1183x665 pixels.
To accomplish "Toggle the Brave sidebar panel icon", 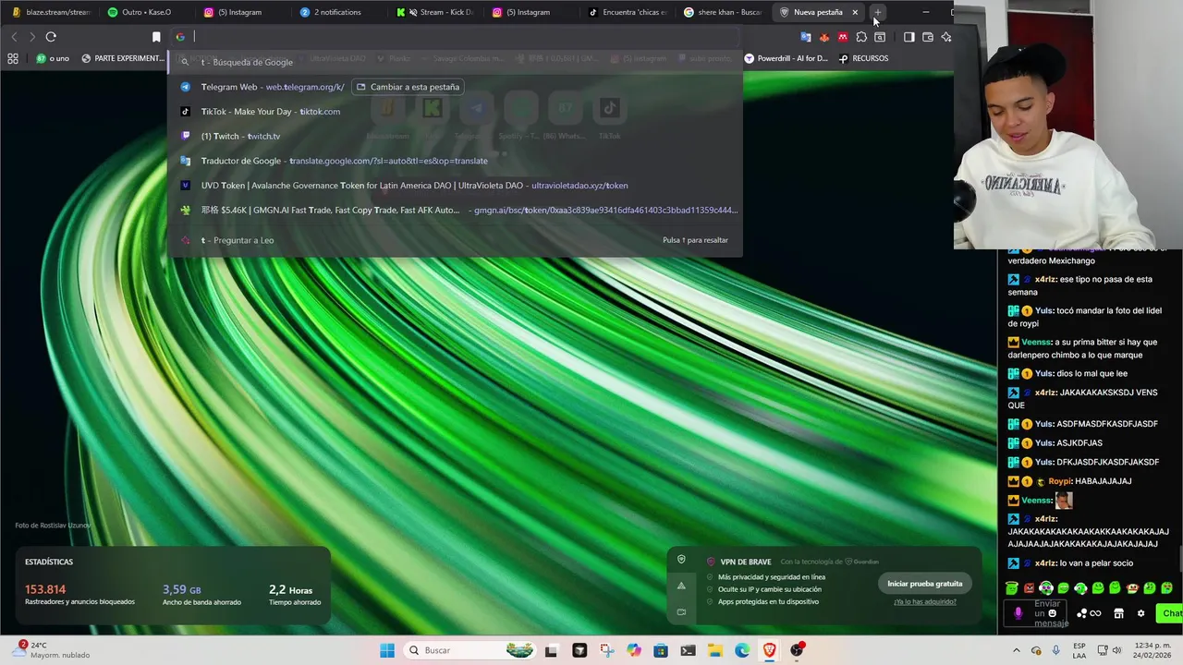I will pos(909,37).
